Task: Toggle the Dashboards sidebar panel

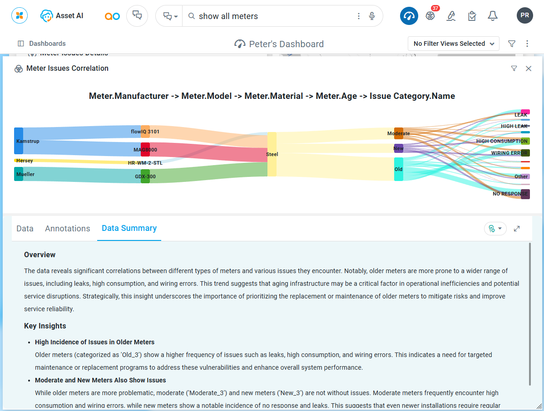Action: click(x=21, y=44)
